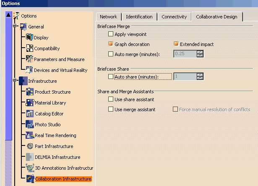Select Catalog Editor in the tree
The width and height of the screenshot is (258, 186).
[49, 114]
